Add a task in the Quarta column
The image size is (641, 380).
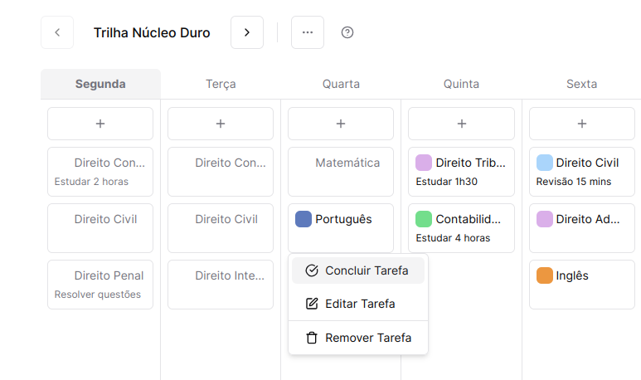(x=341, y=124)
